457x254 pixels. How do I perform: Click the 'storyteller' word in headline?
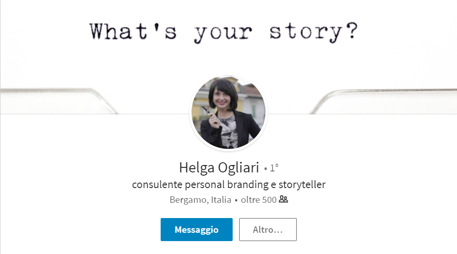(302, 185)
